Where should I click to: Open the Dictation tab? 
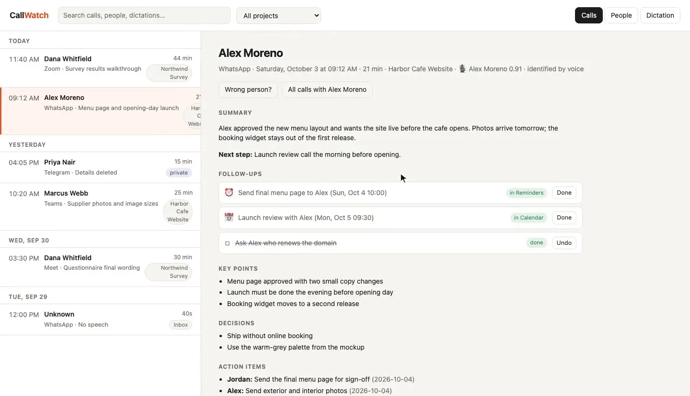coord(660,15)
